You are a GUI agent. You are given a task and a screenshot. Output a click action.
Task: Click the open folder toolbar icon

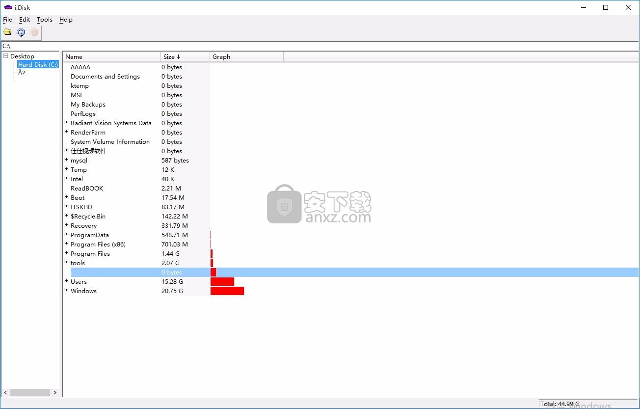[7, 32]
